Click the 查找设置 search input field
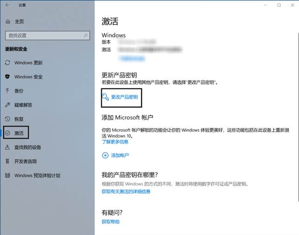299x235 pixels. pos(44,36)
